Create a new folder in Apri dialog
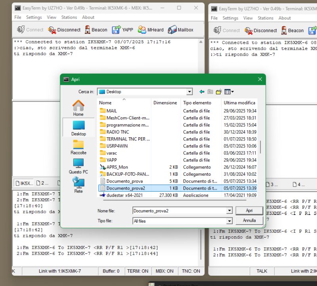The width and height of the screenshot is (317, 286). point(219,92)
